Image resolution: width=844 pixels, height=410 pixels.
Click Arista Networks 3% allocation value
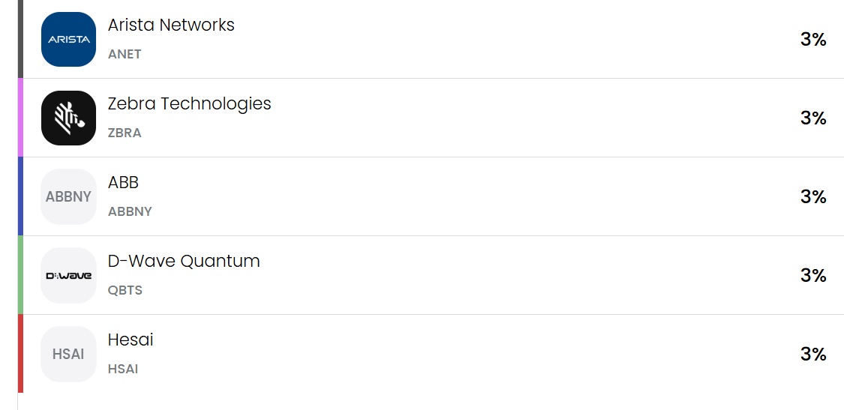click(x=813, y=39)
